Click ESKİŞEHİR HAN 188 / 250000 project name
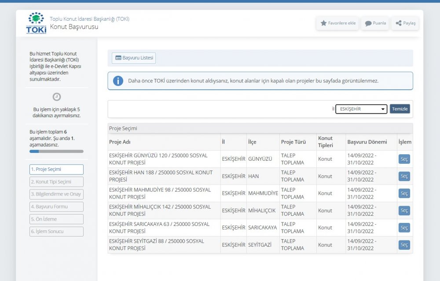The image size is (440, 281). [x=161, y=176]
